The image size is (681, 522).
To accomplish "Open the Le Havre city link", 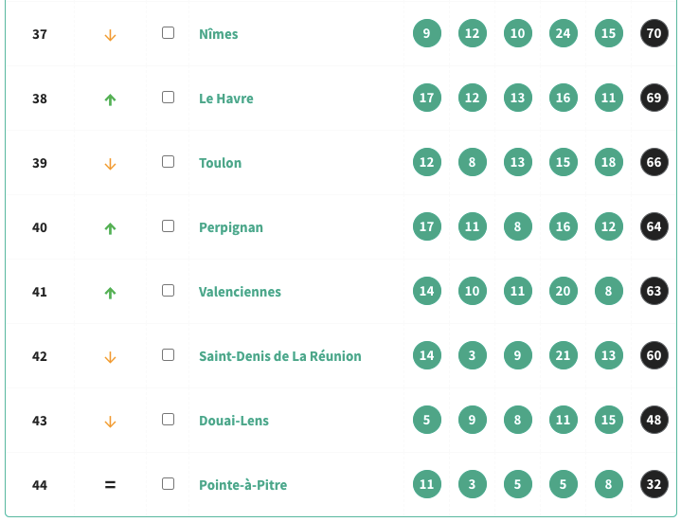I will coord(226,99).
